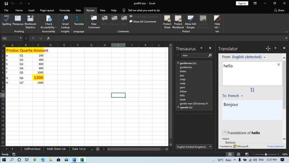This screenshot has height=163, width=289.
Task: Save the workbook from Quick Access Toolbar
Action: (6, 4)
